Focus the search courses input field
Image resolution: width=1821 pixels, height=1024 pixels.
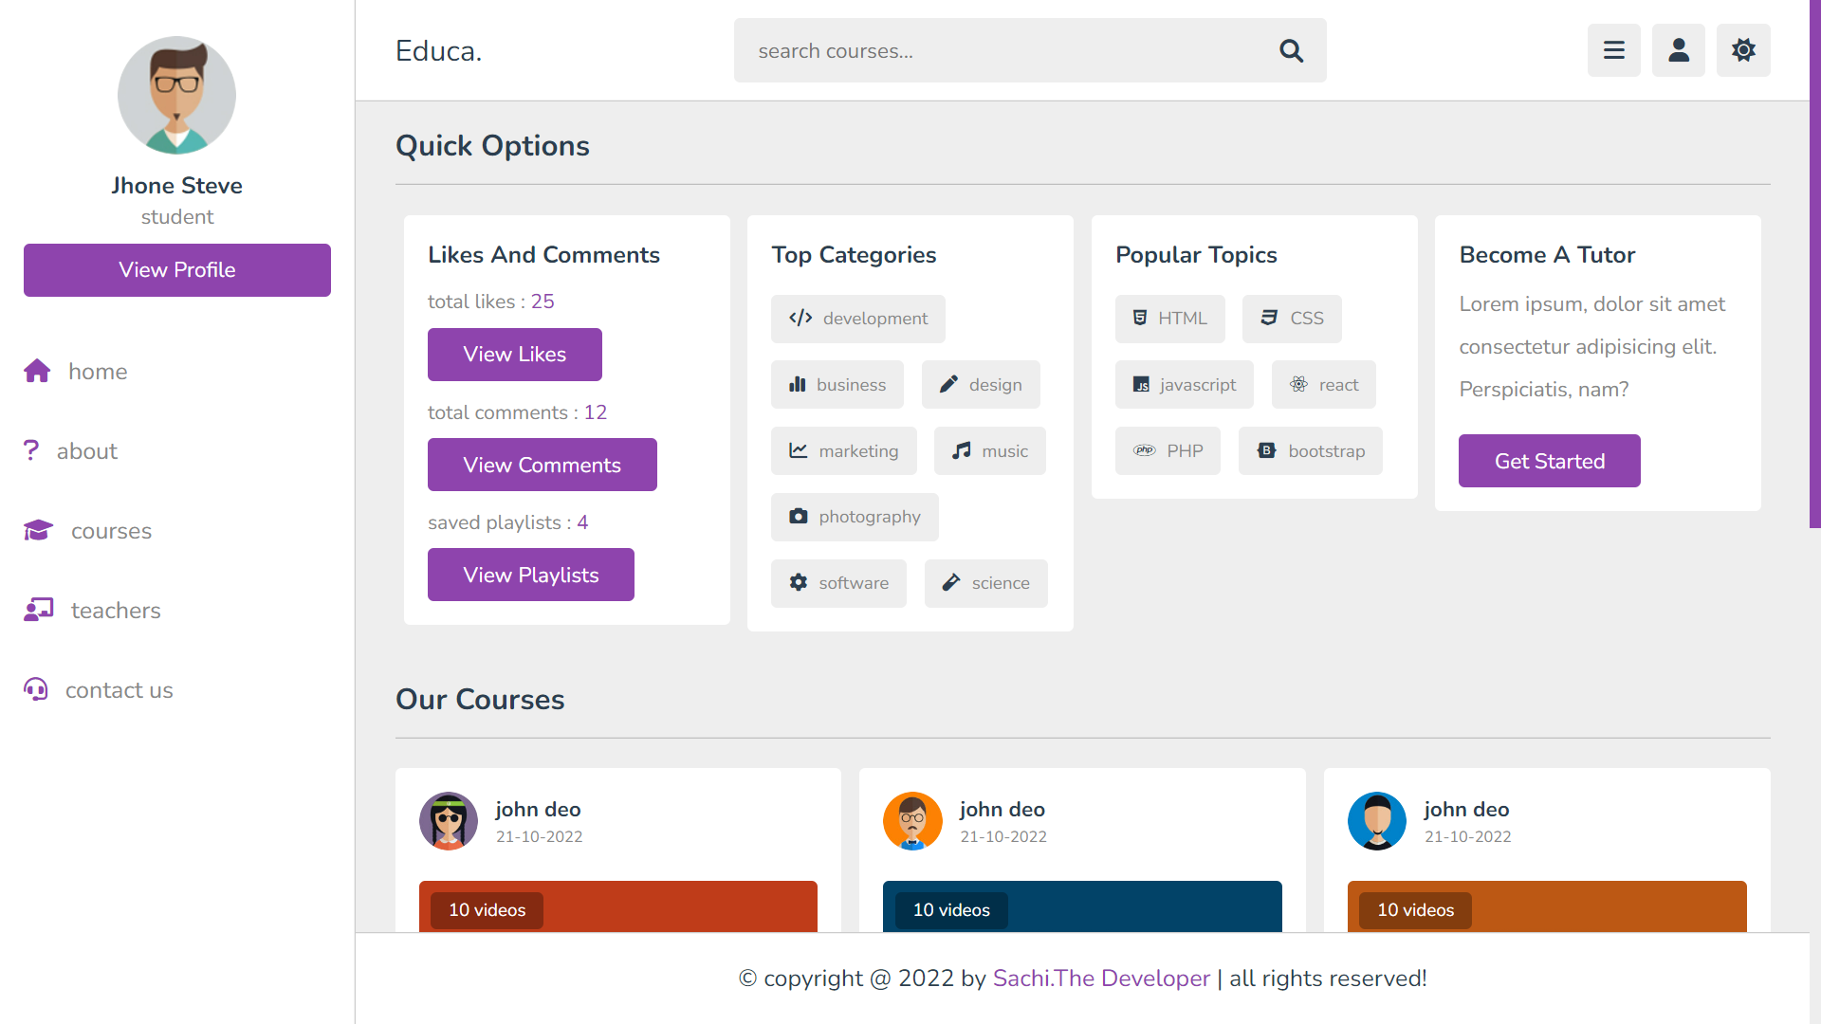tap(1005, 51)
